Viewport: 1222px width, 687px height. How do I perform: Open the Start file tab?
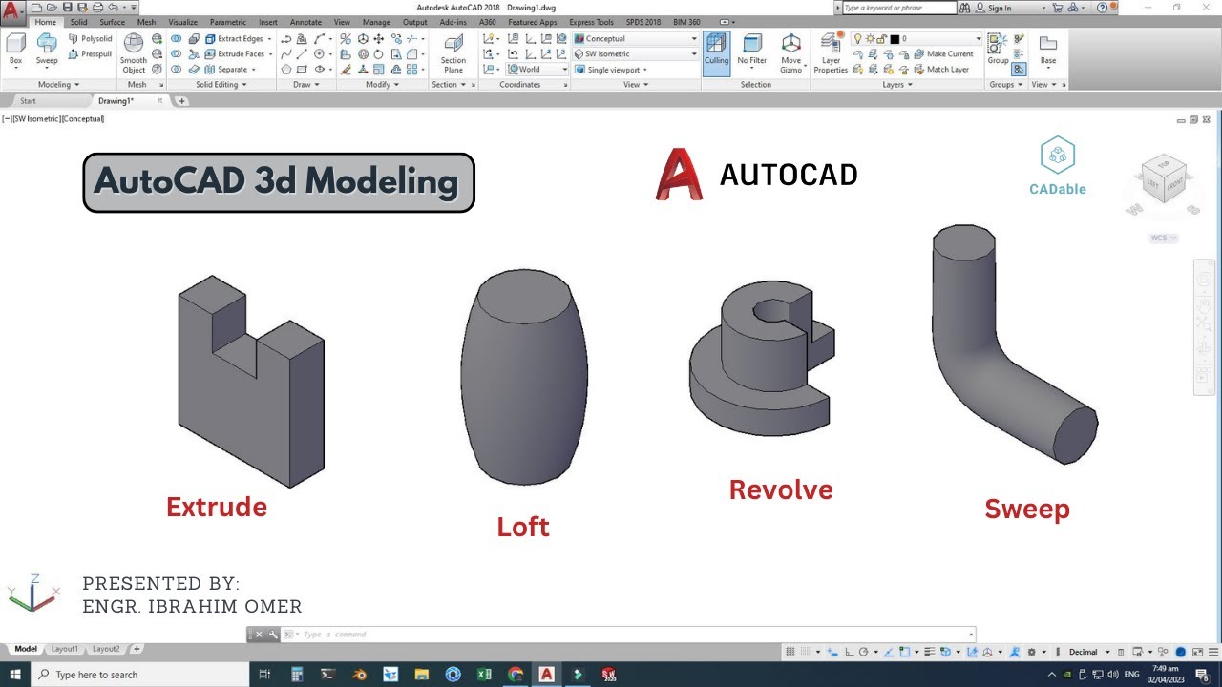(x=28, y=100)
